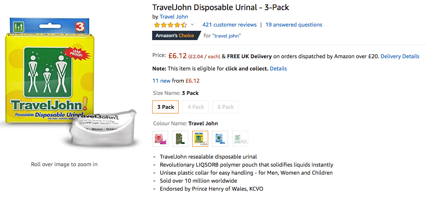The image size is (432, 197).
Task: Choose the 4 Pack size option
Action: point(196,107)
